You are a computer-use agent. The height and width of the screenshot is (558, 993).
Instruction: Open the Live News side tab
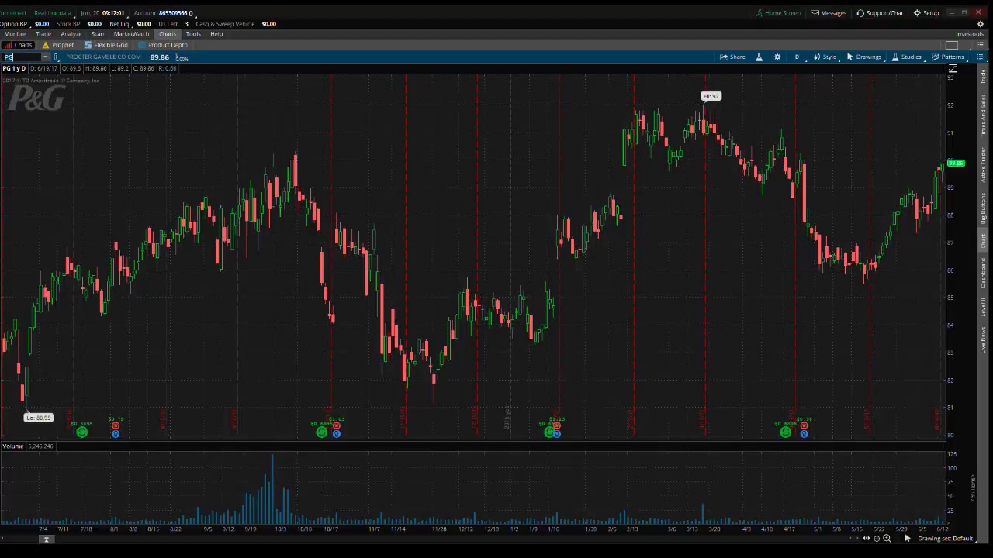pyautogui.click(x=984, y=340)
